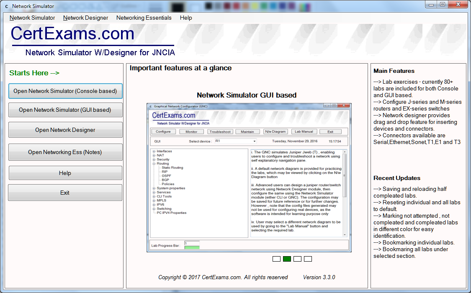Click Monitor in the GNC preview toolbar
Image resolution: width=471 pixels, height=293 pixels.
191,131
